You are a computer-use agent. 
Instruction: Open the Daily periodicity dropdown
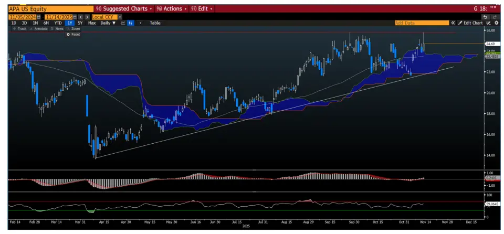108,23
